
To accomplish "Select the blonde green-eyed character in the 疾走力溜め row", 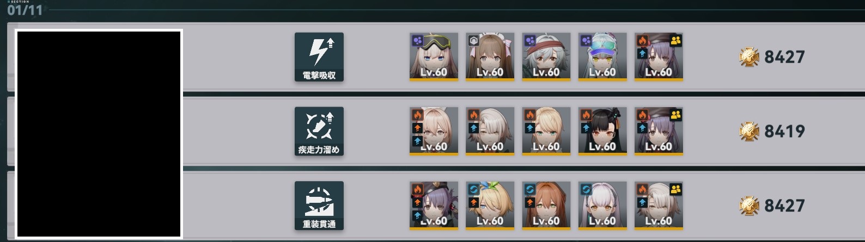I will pyautogui.click(x=546, y=131).
